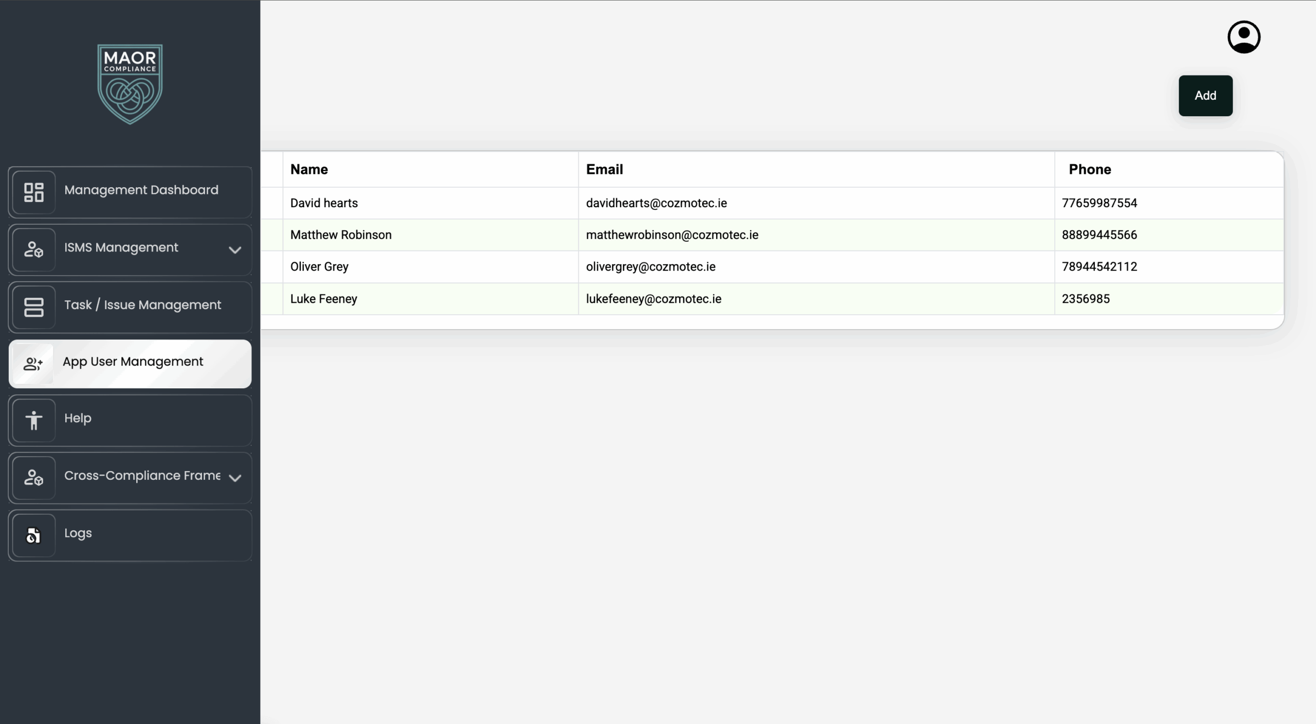Viewport: 1316px width, 724px height.
Task: Click the Help accessibility figure icon
Action: coord(34,420)
